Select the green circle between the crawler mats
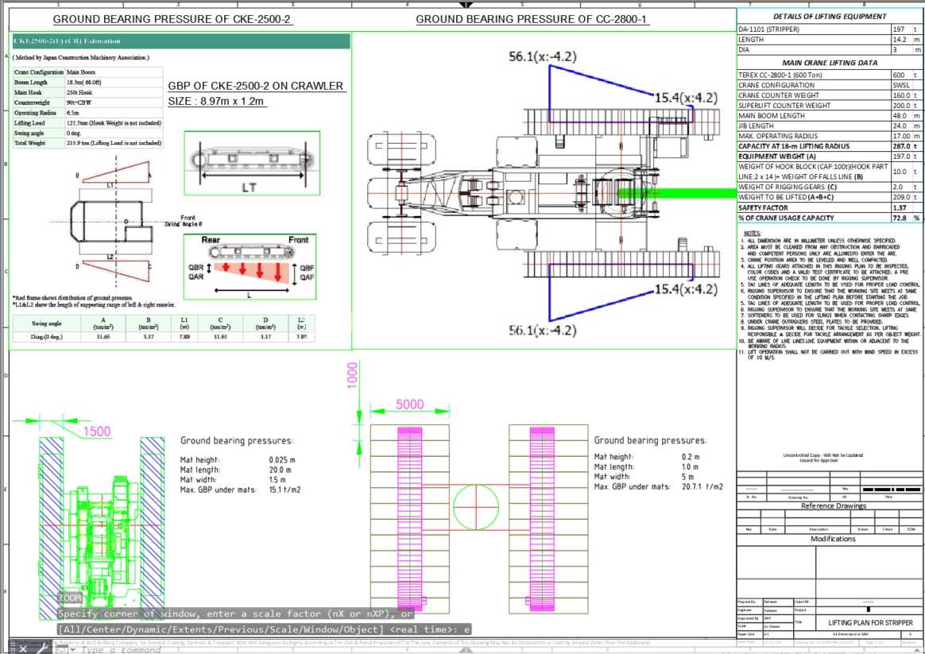This screenshot has width=925, height=654. pos(476,506)
